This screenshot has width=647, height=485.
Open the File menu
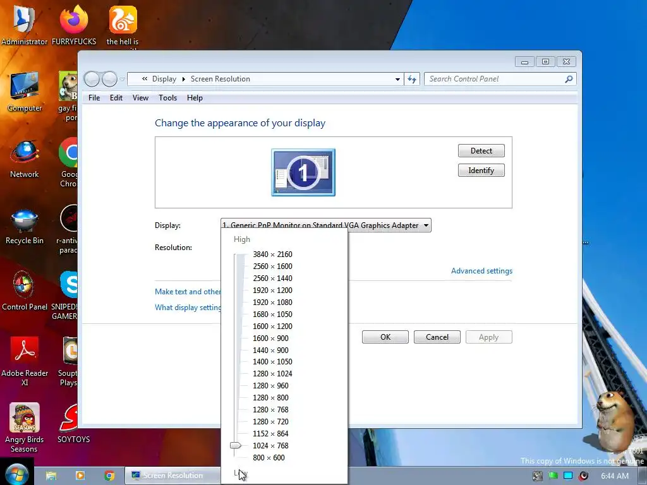94,98
